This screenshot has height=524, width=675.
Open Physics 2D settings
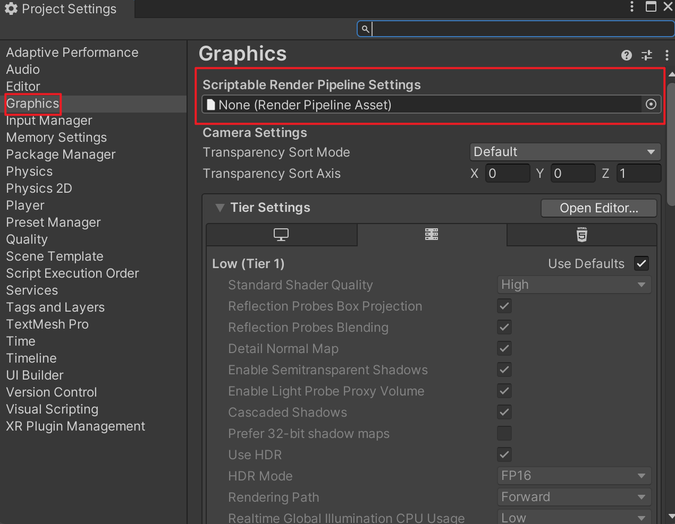tap(39, 188)
